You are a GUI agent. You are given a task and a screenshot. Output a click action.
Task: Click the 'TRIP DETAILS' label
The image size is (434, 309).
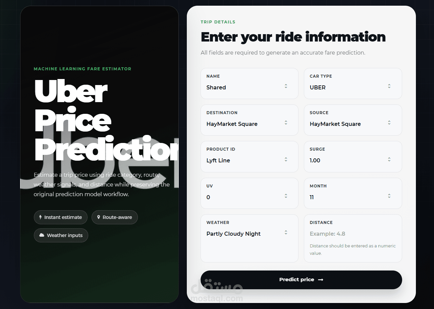click(x=218, y=22)
